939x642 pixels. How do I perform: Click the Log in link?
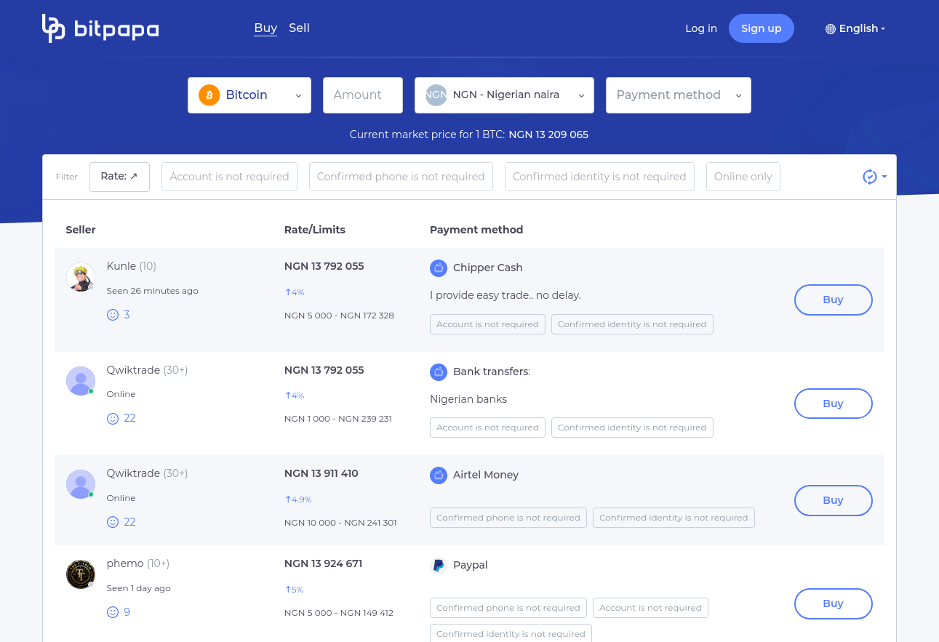[701, 28]
